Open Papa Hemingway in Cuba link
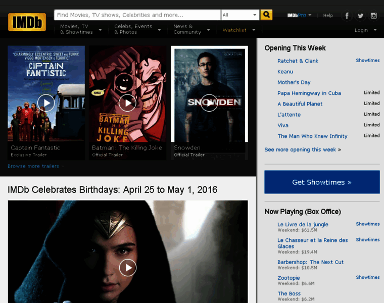The height and width of the screenshot is (303, 384). [309, 93]
